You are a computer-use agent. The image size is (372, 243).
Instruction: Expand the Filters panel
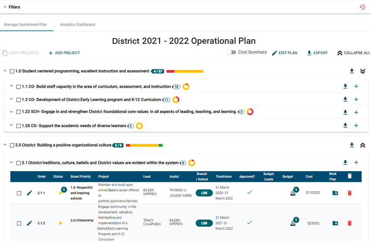5,7
